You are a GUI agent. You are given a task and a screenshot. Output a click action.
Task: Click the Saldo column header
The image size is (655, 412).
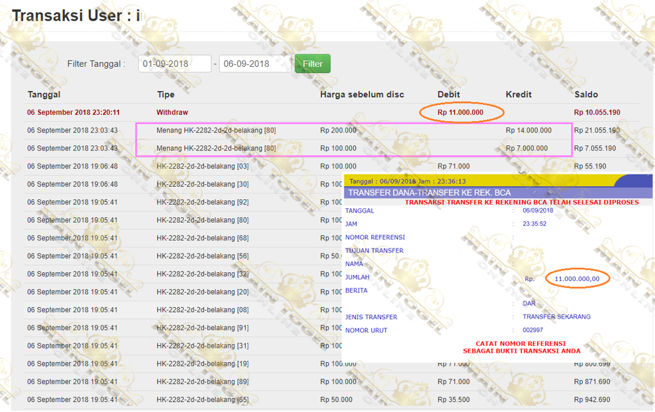[x=586, y=95]
